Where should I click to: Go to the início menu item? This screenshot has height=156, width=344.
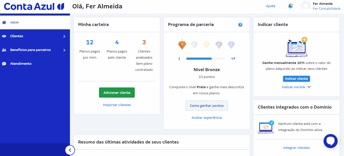click(x=15, y=22)
